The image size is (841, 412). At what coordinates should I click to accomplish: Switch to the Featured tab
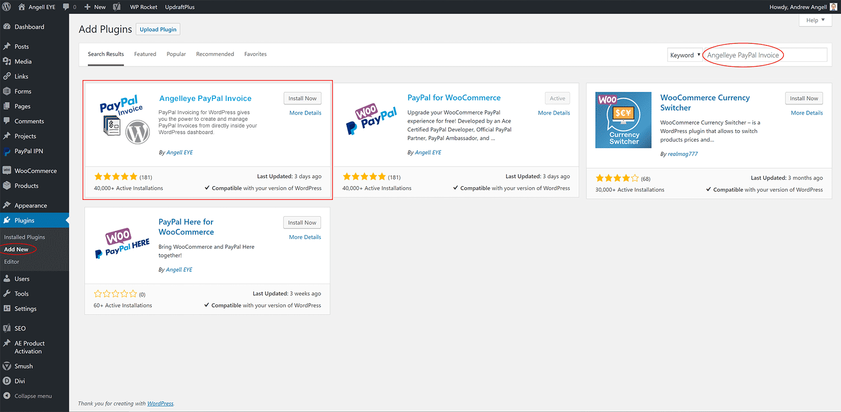coord(145,54)
